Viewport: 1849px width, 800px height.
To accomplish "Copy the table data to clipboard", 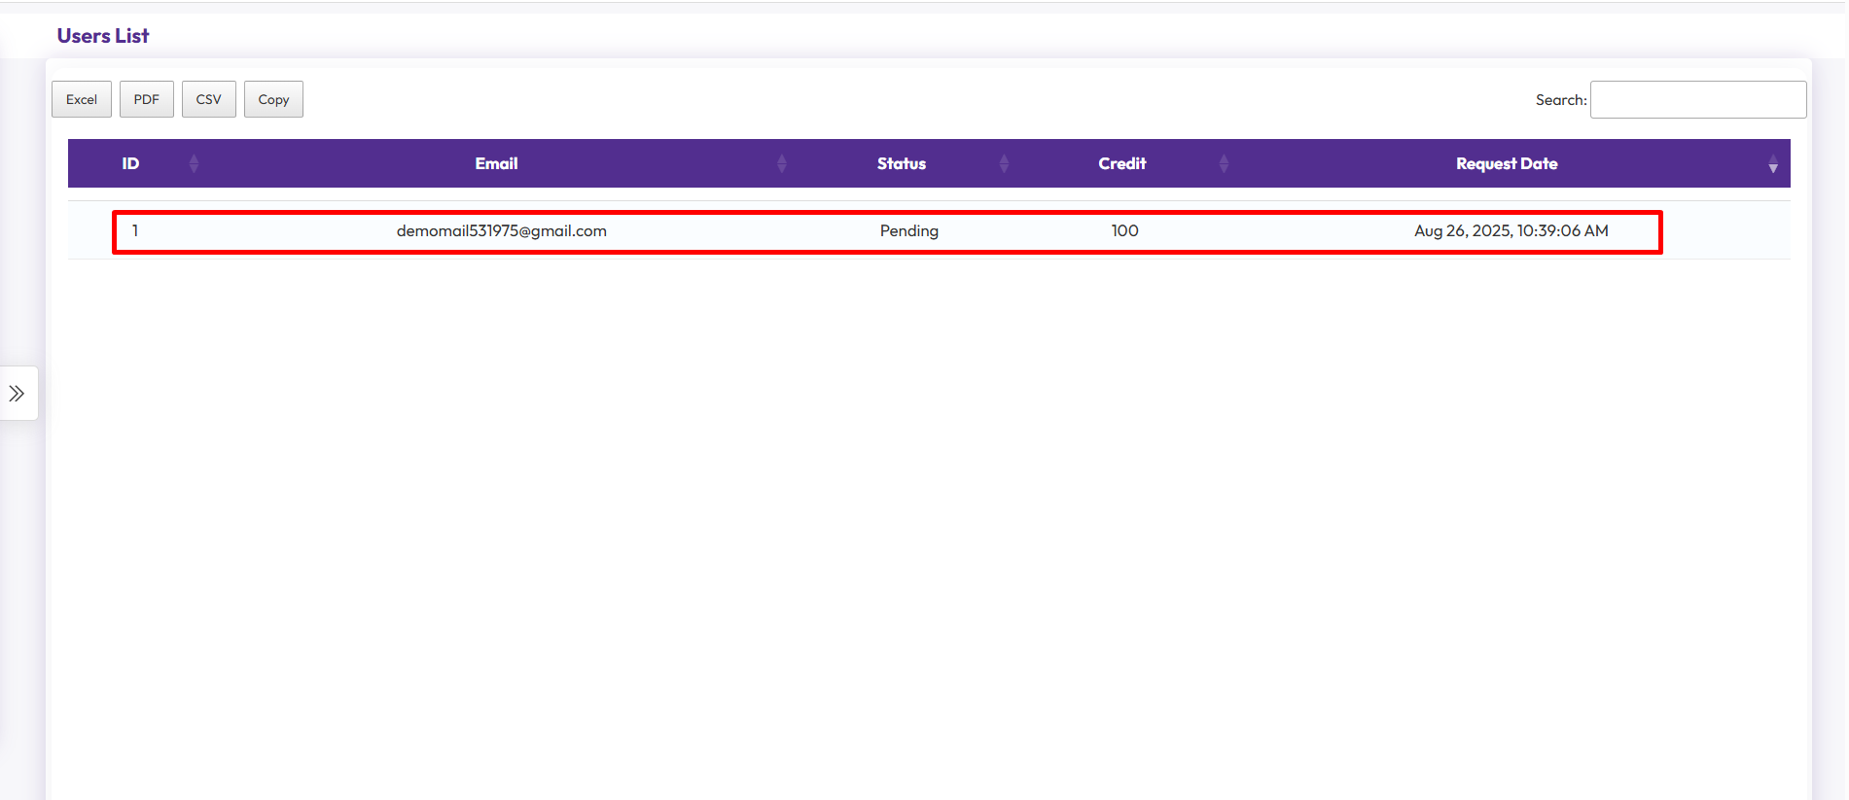I will pyautogui.click(x=273, y=99).
